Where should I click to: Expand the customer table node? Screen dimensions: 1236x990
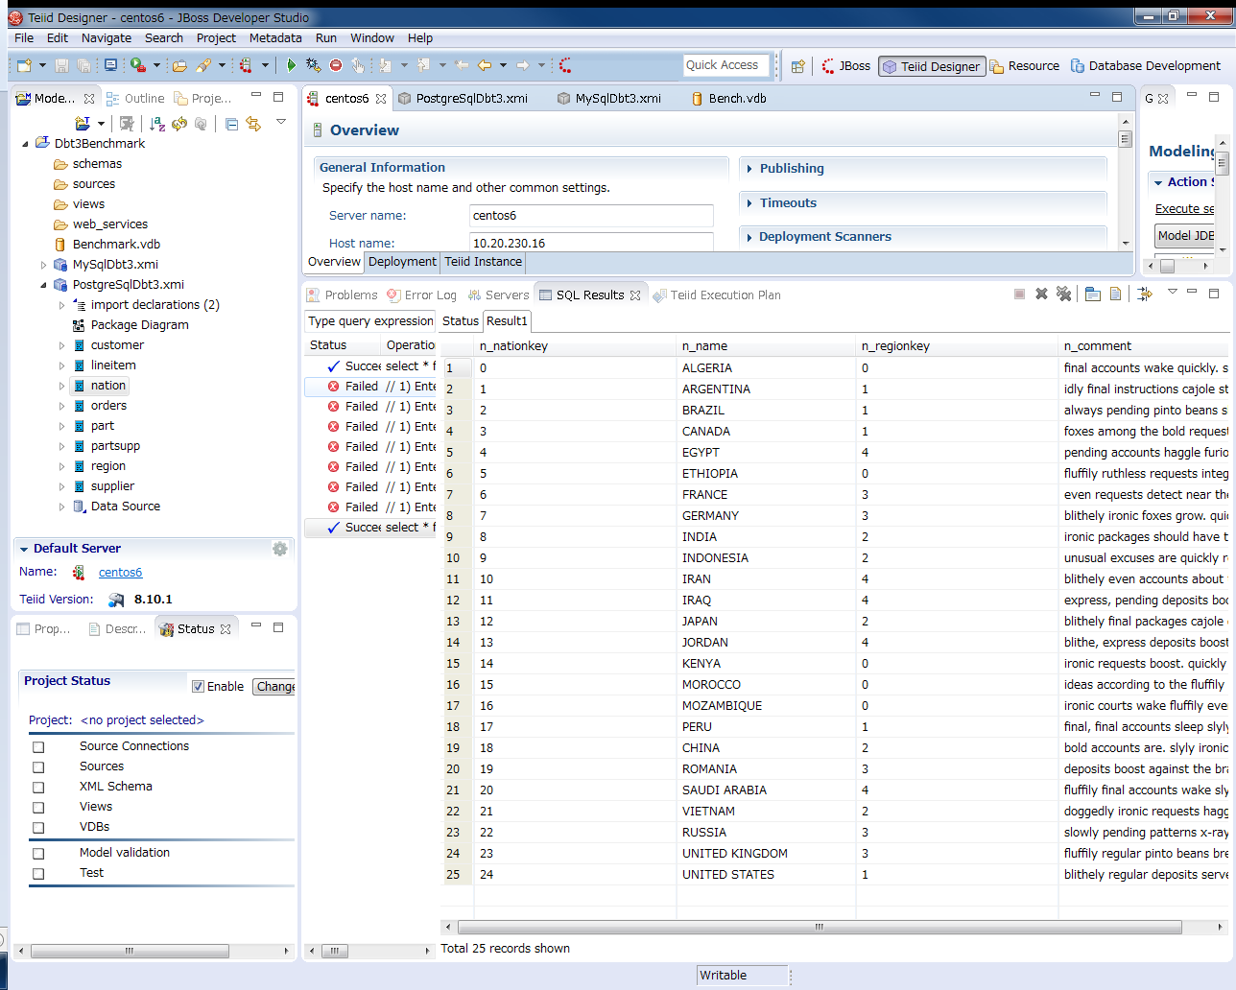[x=62, y=345]
